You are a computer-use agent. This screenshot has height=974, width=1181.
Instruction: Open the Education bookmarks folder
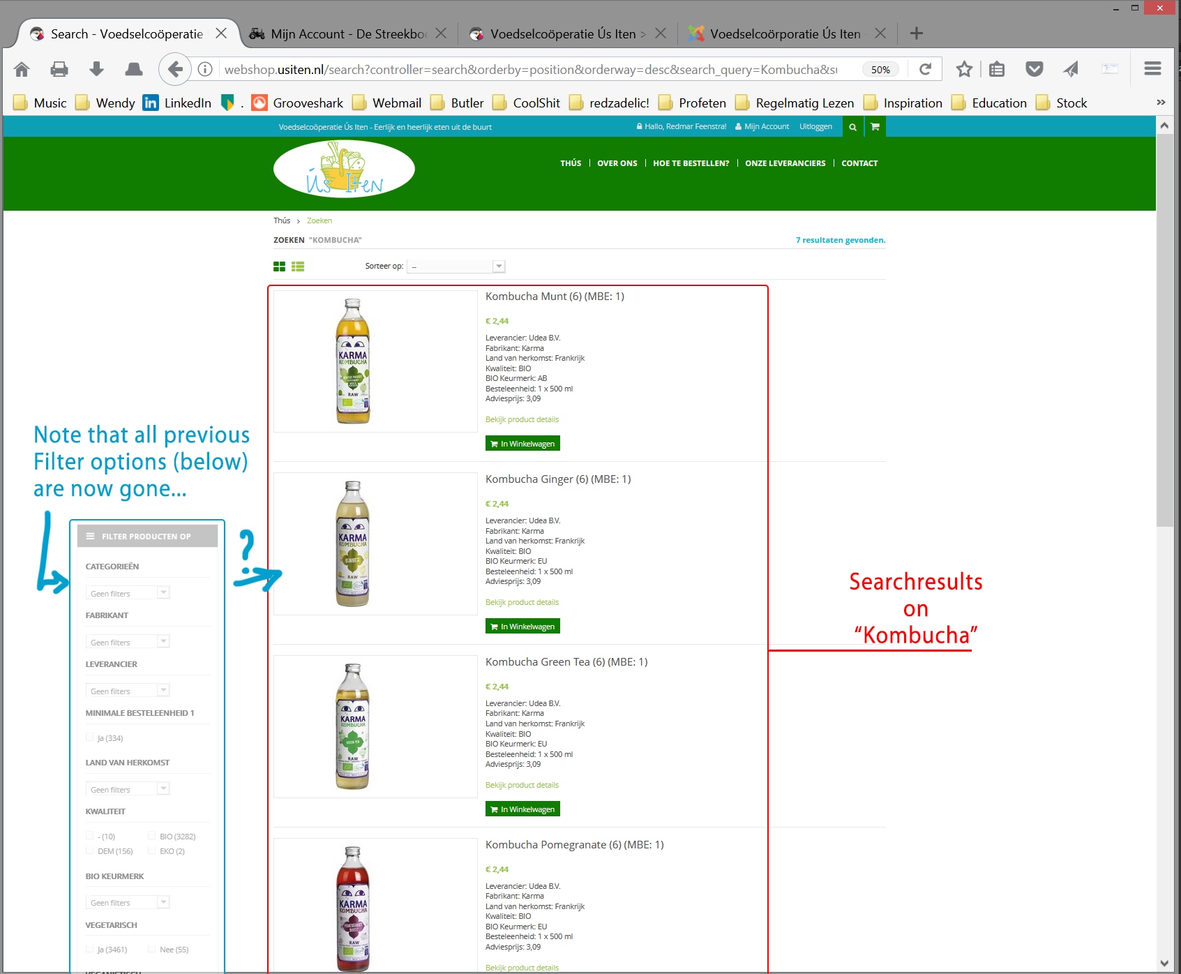(989, 103)
